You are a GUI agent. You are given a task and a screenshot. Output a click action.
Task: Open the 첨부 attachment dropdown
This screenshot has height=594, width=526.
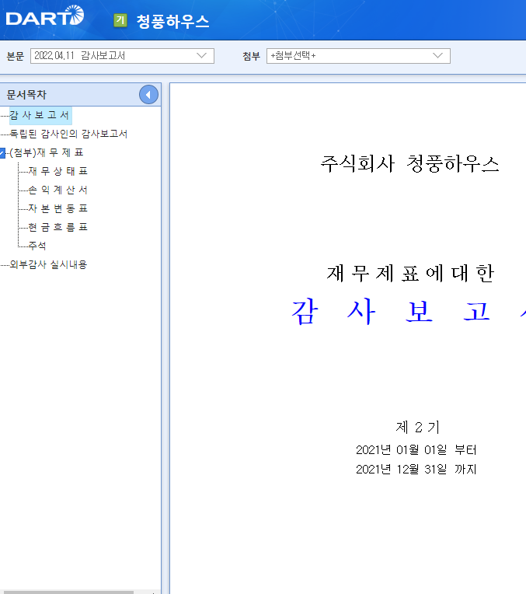(x=358, y=56)
